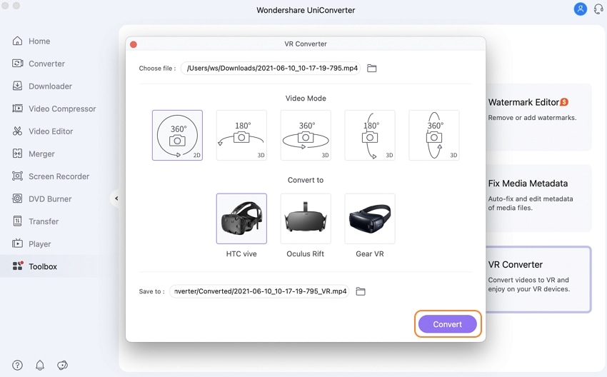Screen dimensions: 607x377
Task: Select 180° 3D vertical video mode
Action: pyautogui.click(x=370, y=135)
